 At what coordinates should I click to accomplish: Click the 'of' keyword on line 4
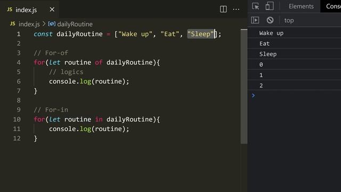click(x=99, y=62)
